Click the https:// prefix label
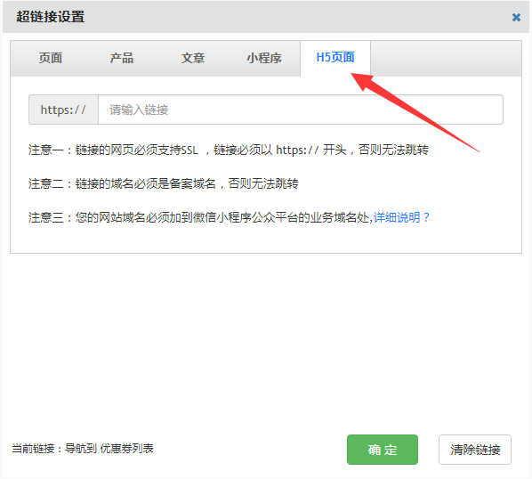Screen dimensions: 532x479 pyautogui.click(x=63, y=110)
